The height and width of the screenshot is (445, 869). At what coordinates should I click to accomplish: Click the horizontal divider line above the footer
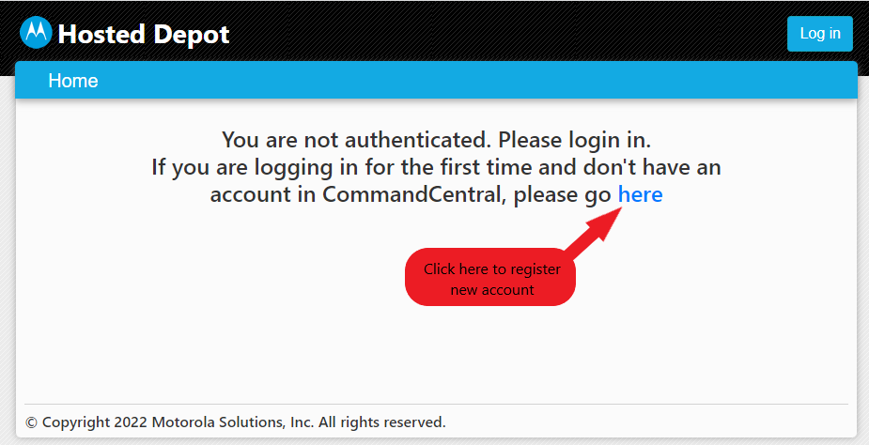436,404
